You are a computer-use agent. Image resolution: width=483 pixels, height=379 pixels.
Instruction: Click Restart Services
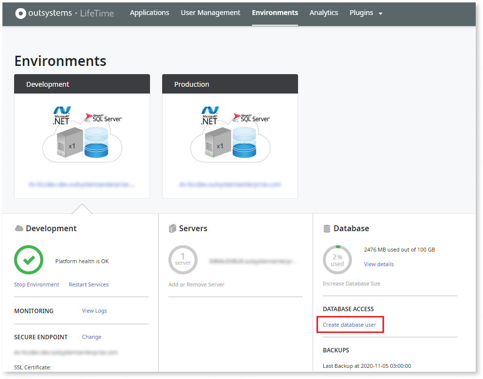coord(88,284)
